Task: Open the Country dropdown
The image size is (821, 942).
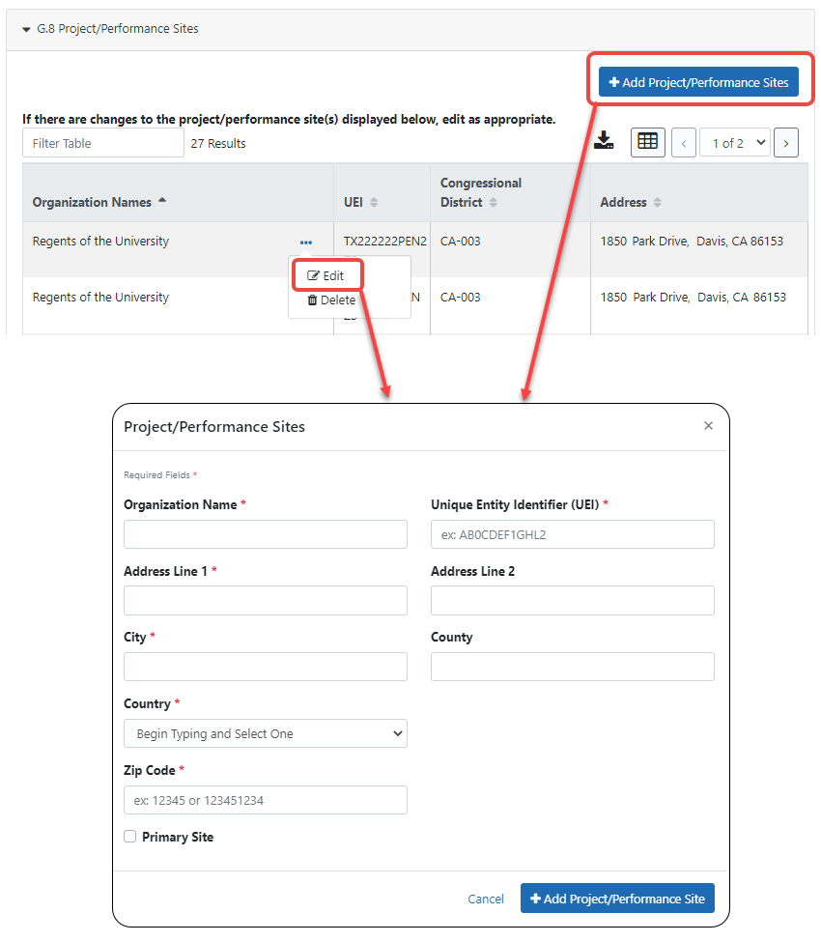Action: [x=266, y=733]
